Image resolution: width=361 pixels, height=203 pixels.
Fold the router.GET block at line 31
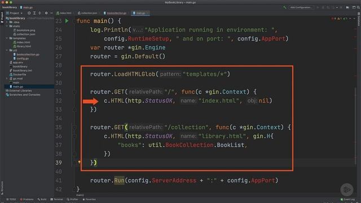click(74, 92)
